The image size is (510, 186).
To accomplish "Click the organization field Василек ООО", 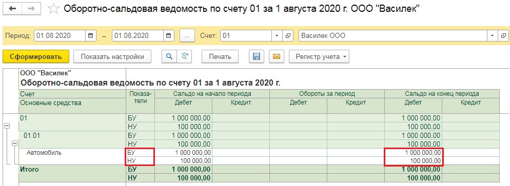I will (x=393, y=36).
